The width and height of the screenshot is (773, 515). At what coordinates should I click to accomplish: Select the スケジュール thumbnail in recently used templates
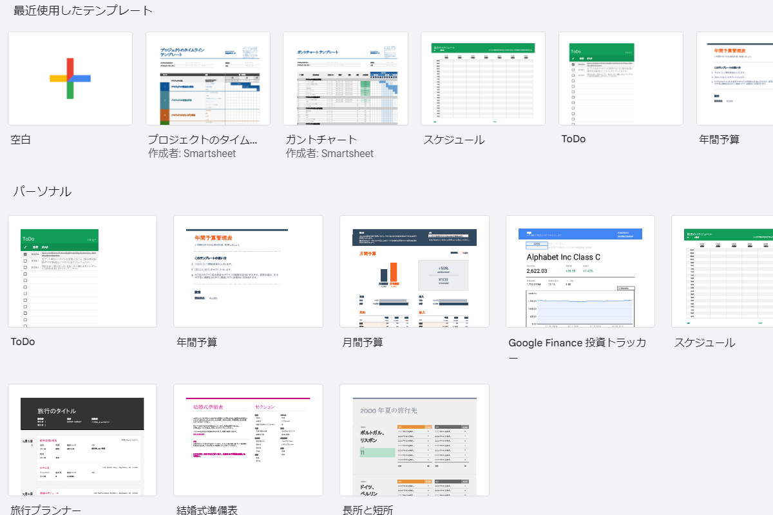tap(483, 79)
